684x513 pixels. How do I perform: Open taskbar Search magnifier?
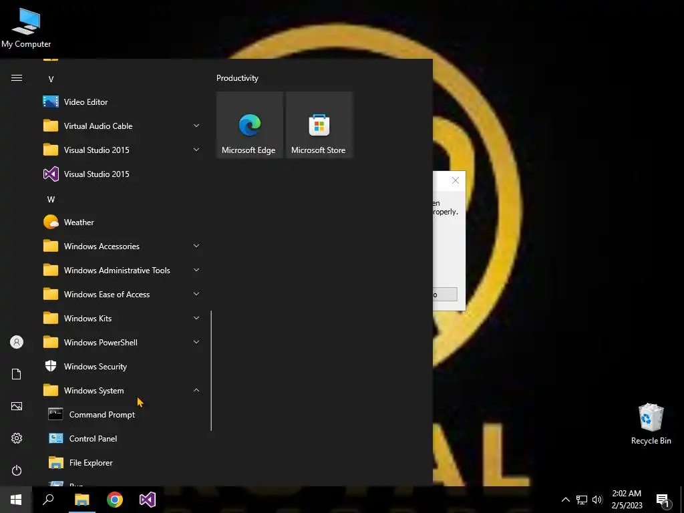tap(48, 500)
